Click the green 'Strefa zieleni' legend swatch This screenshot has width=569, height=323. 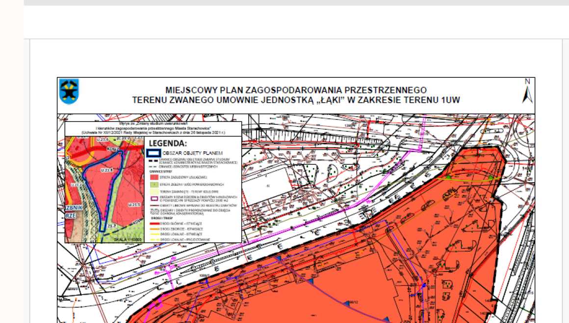coord(153,184)
